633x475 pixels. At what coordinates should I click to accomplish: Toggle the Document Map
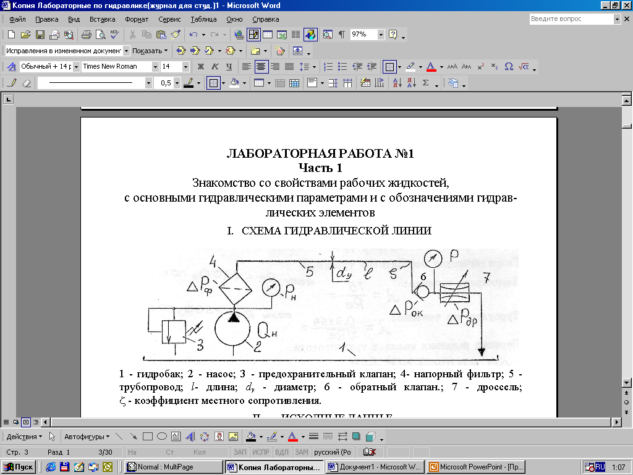(x=328, y=35)
